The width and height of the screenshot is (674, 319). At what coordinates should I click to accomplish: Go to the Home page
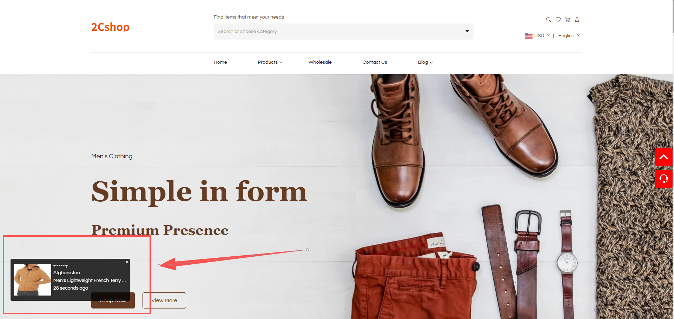(x=220, y=62)
